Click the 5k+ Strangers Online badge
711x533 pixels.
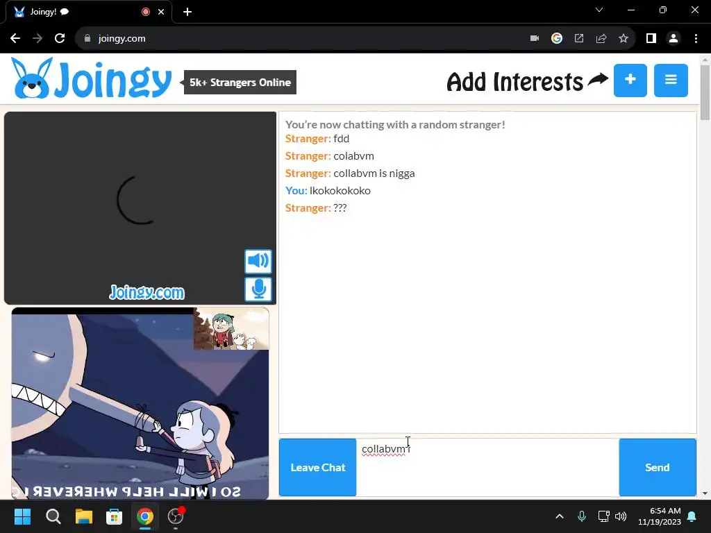[x=240, y=82]
